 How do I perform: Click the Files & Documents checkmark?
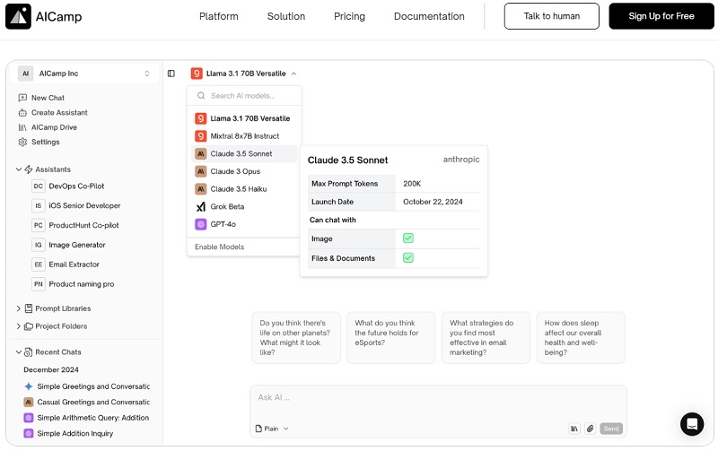pyautogui.click(x=407, y=258)
